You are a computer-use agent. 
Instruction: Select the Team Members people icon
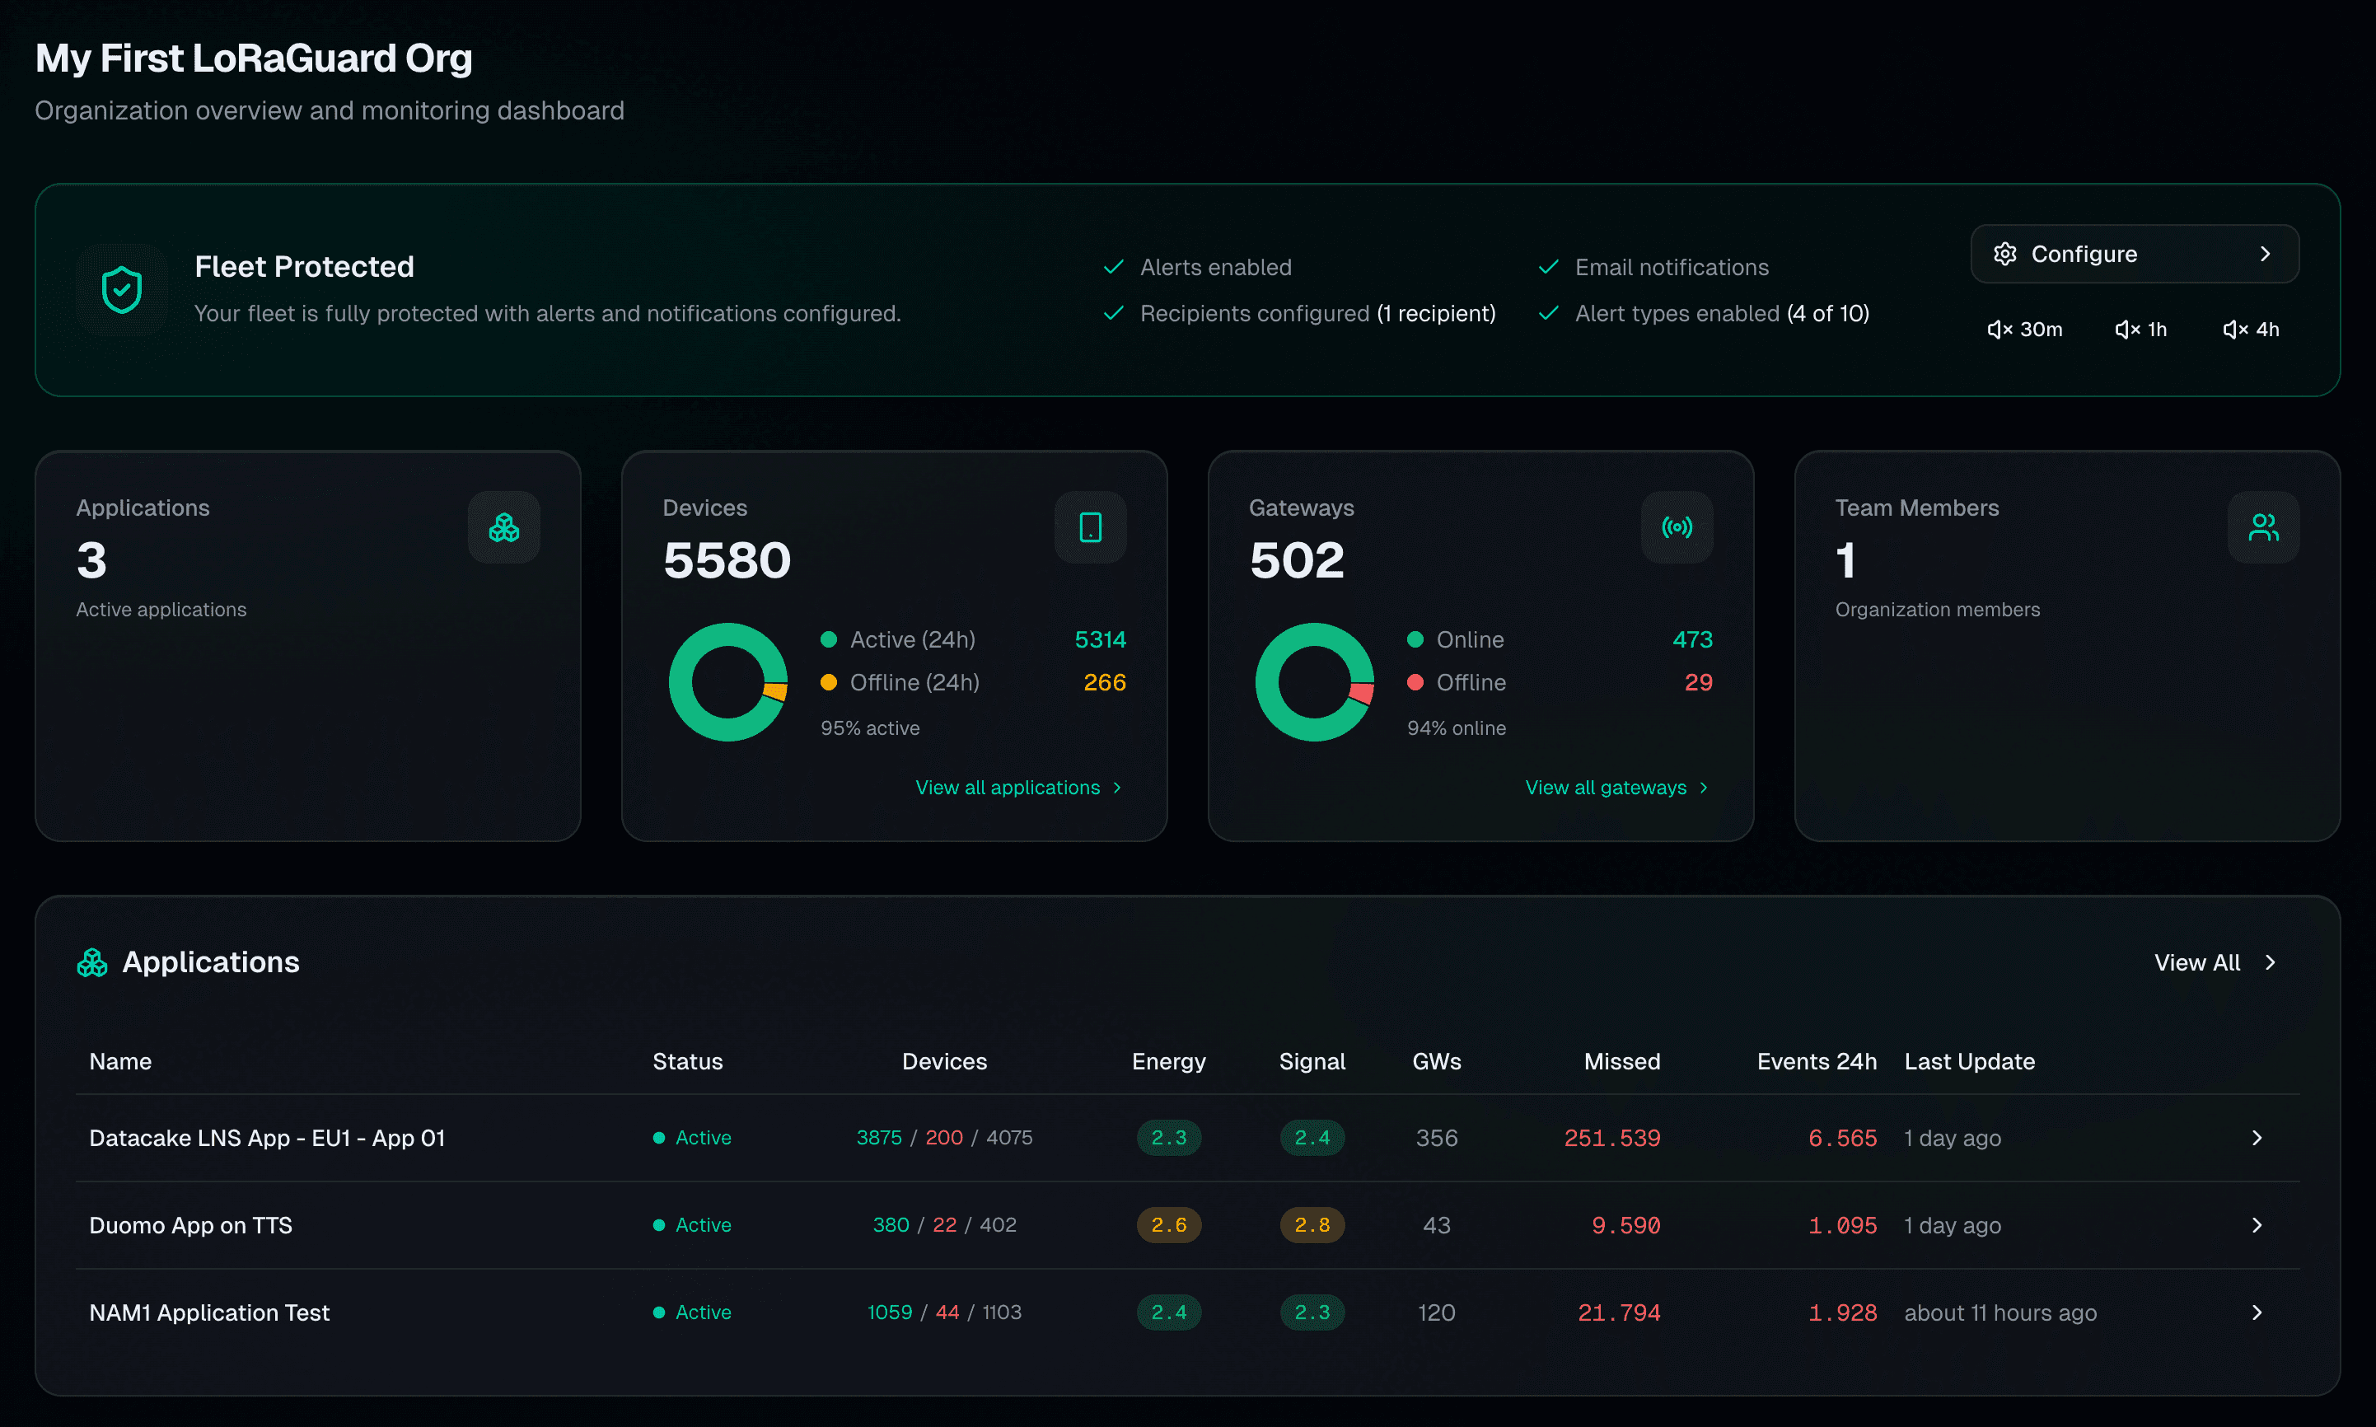click(2263, 527)
